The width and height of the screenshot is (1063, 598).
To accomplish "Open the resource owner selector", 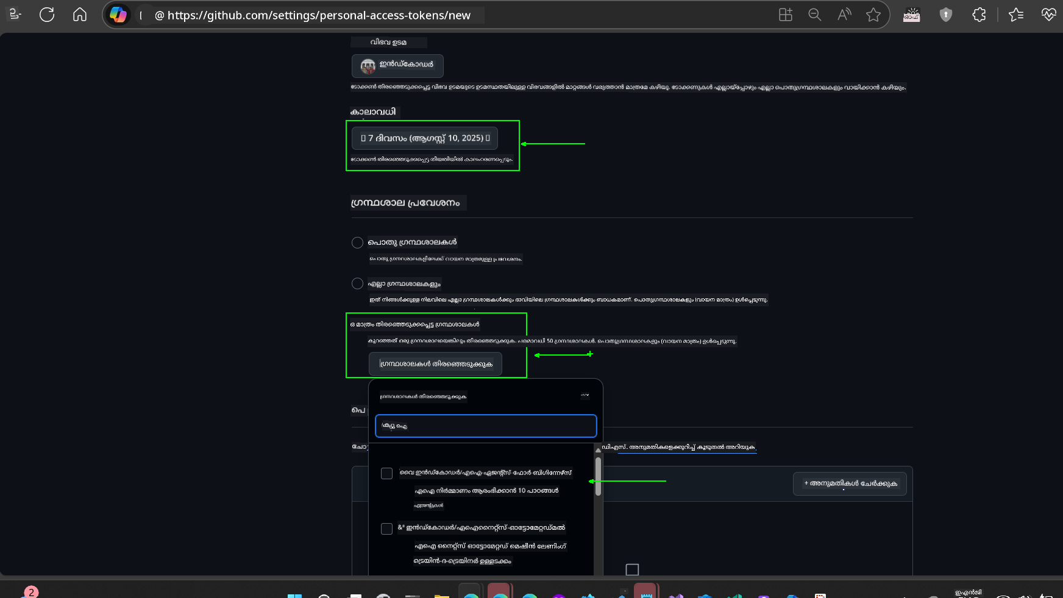I will [x=397, y=66].
